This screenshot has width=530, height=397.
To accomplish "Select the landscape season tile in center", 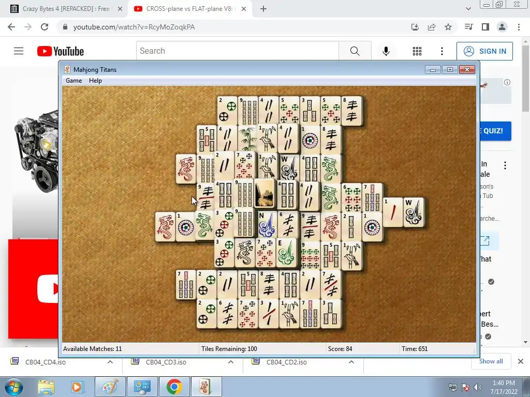I will pyautogui.click(x=264, y=193).
